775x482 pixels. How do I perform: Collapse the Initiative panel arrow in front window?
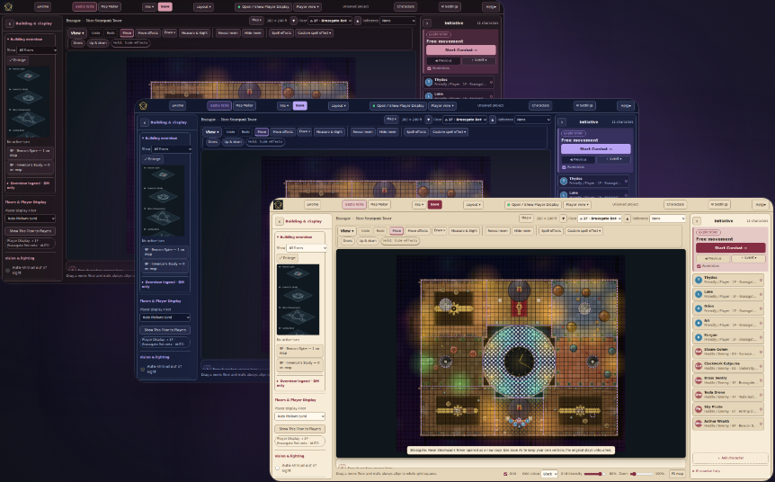pyautogui.click(x=697, y=221)
